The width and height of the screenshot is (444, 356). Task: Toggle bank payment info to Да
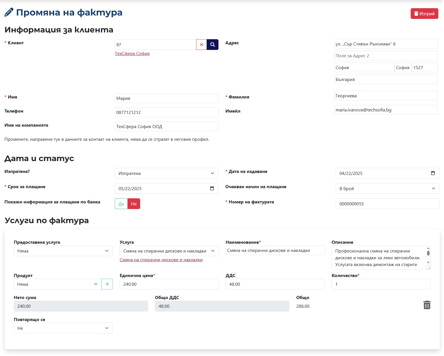121,204
